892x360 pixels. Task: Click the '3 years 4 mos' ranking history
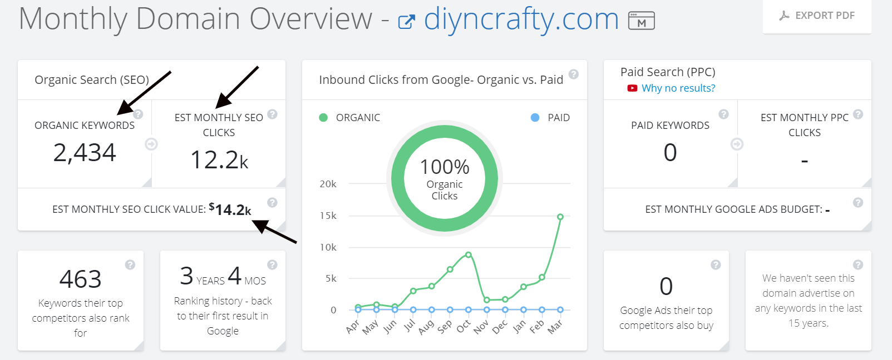click(223, 276)
